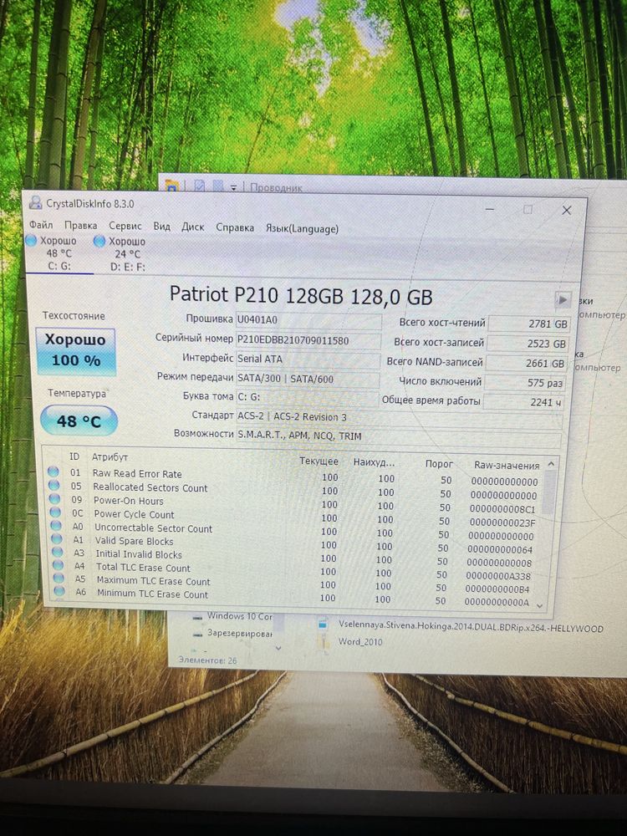Click the Raw-значения column header
627x836 pixels.
point(507,465)
